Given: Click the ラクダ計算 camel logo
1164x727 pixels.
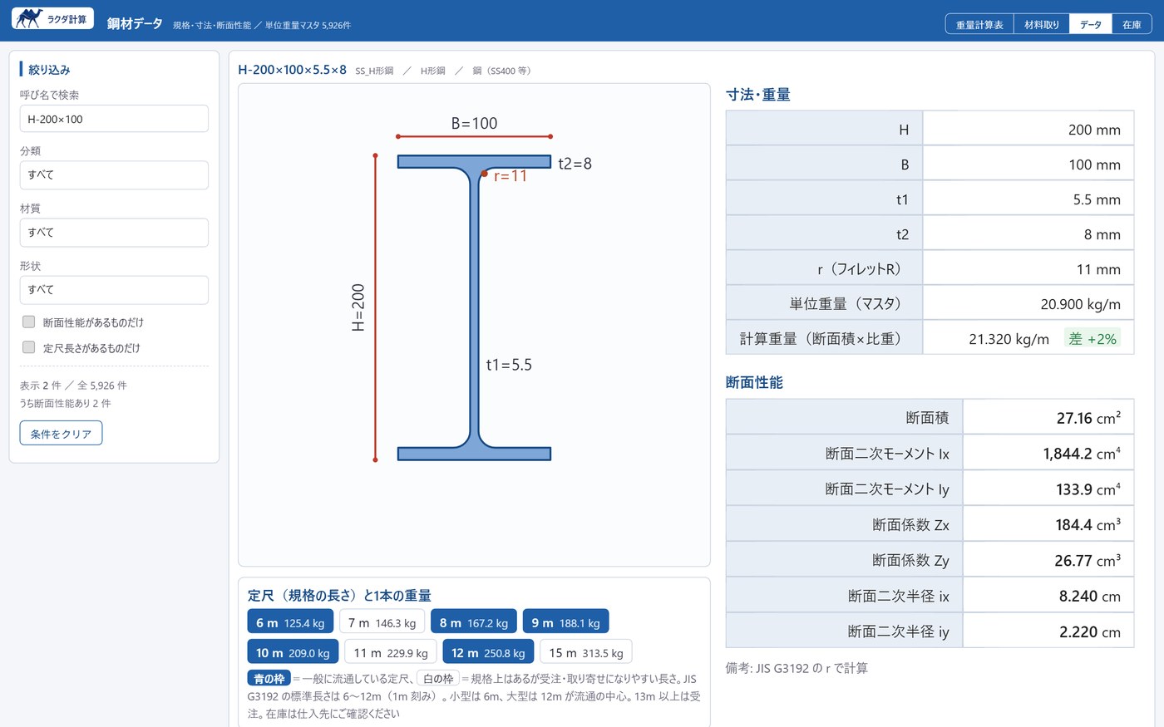Looking at the screenshot, I should point(52,18).
